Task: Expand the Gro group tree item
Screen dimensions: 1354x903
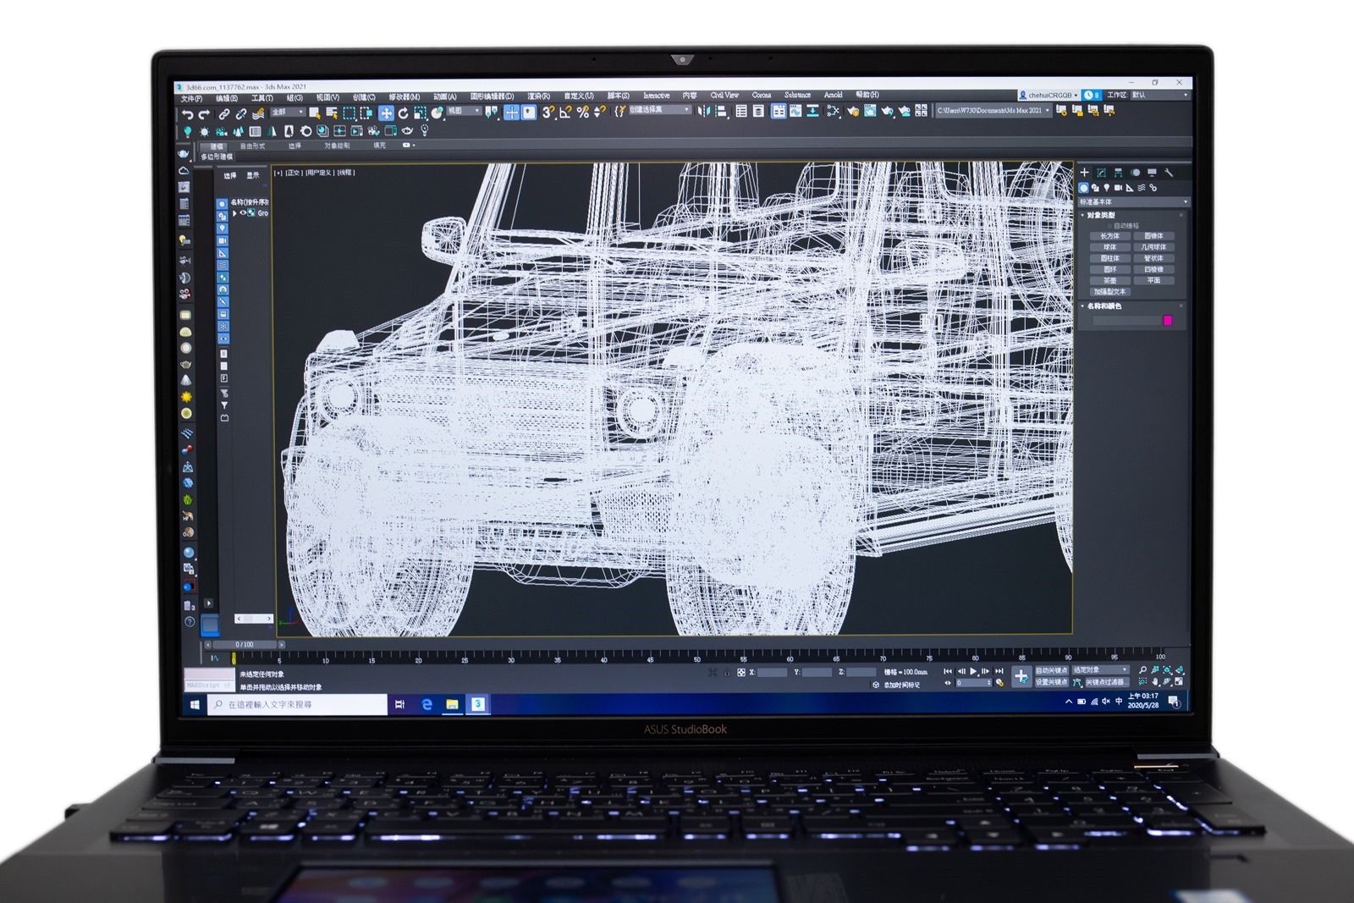Action: point(235,213)
